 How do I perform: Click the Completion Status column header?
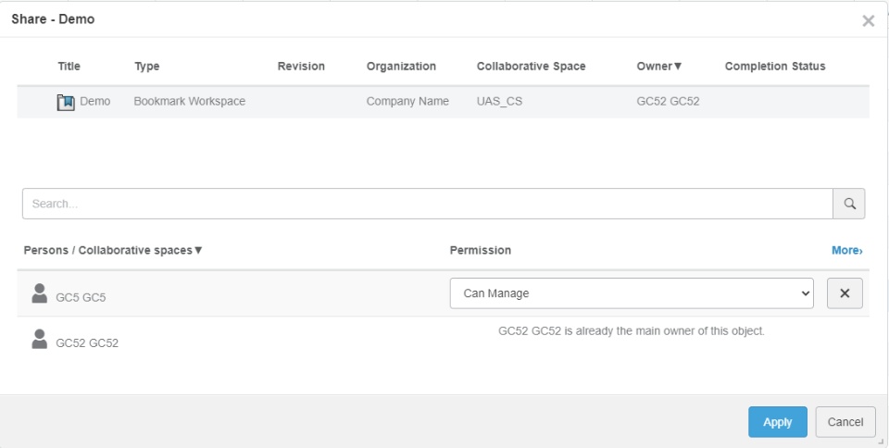pyautogui.click(x=775, y=67)
